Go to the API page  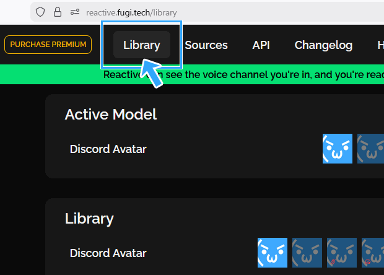coord(261,45)
